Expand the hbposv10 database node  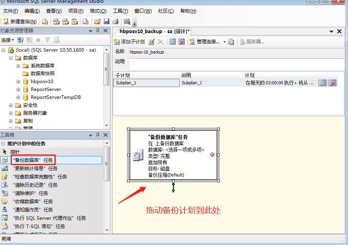click(x=18, y=82)
